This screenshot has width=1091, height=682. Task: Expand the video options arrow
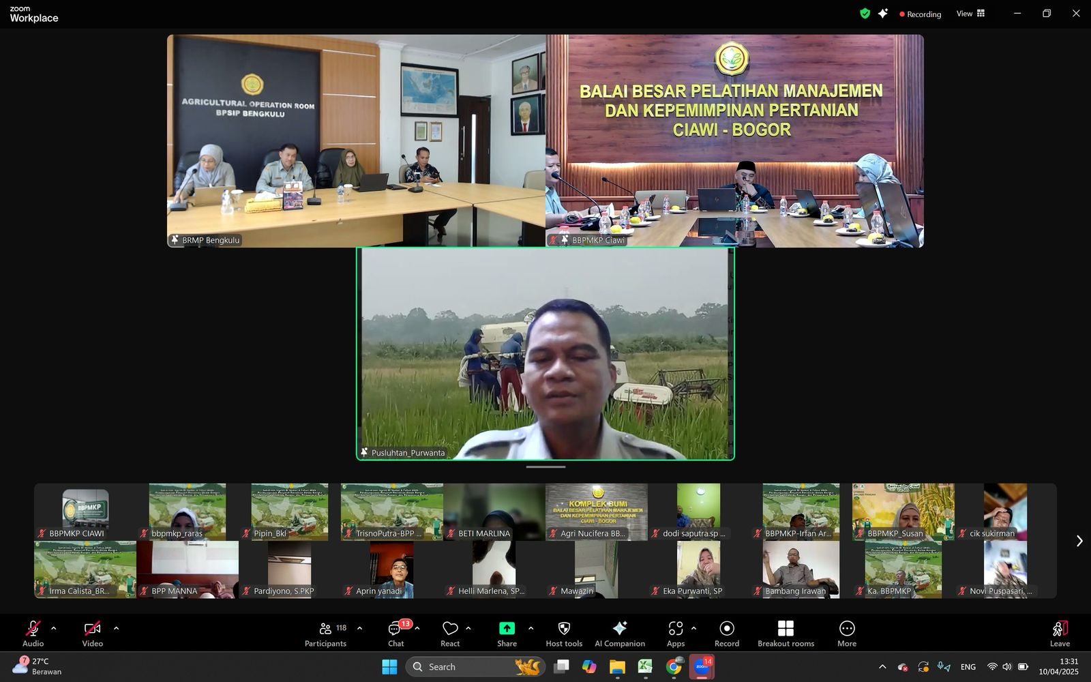click(116, 628)
